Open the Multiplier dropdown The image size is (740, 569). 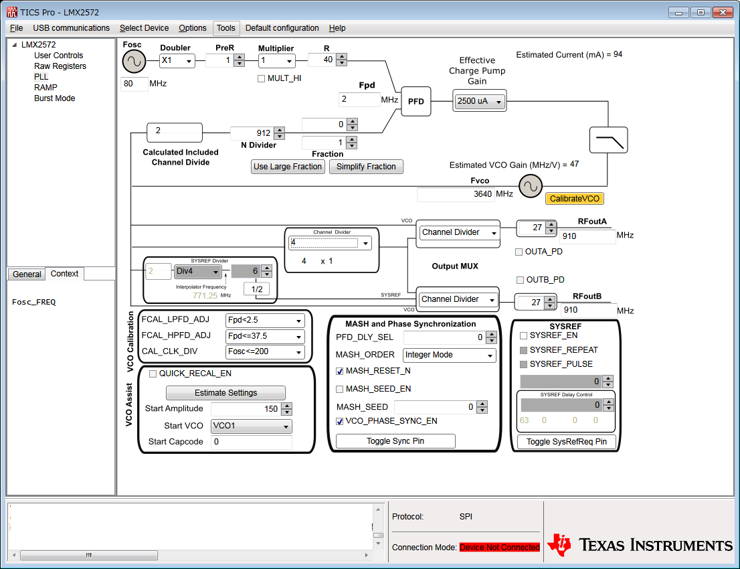(277, 60)
